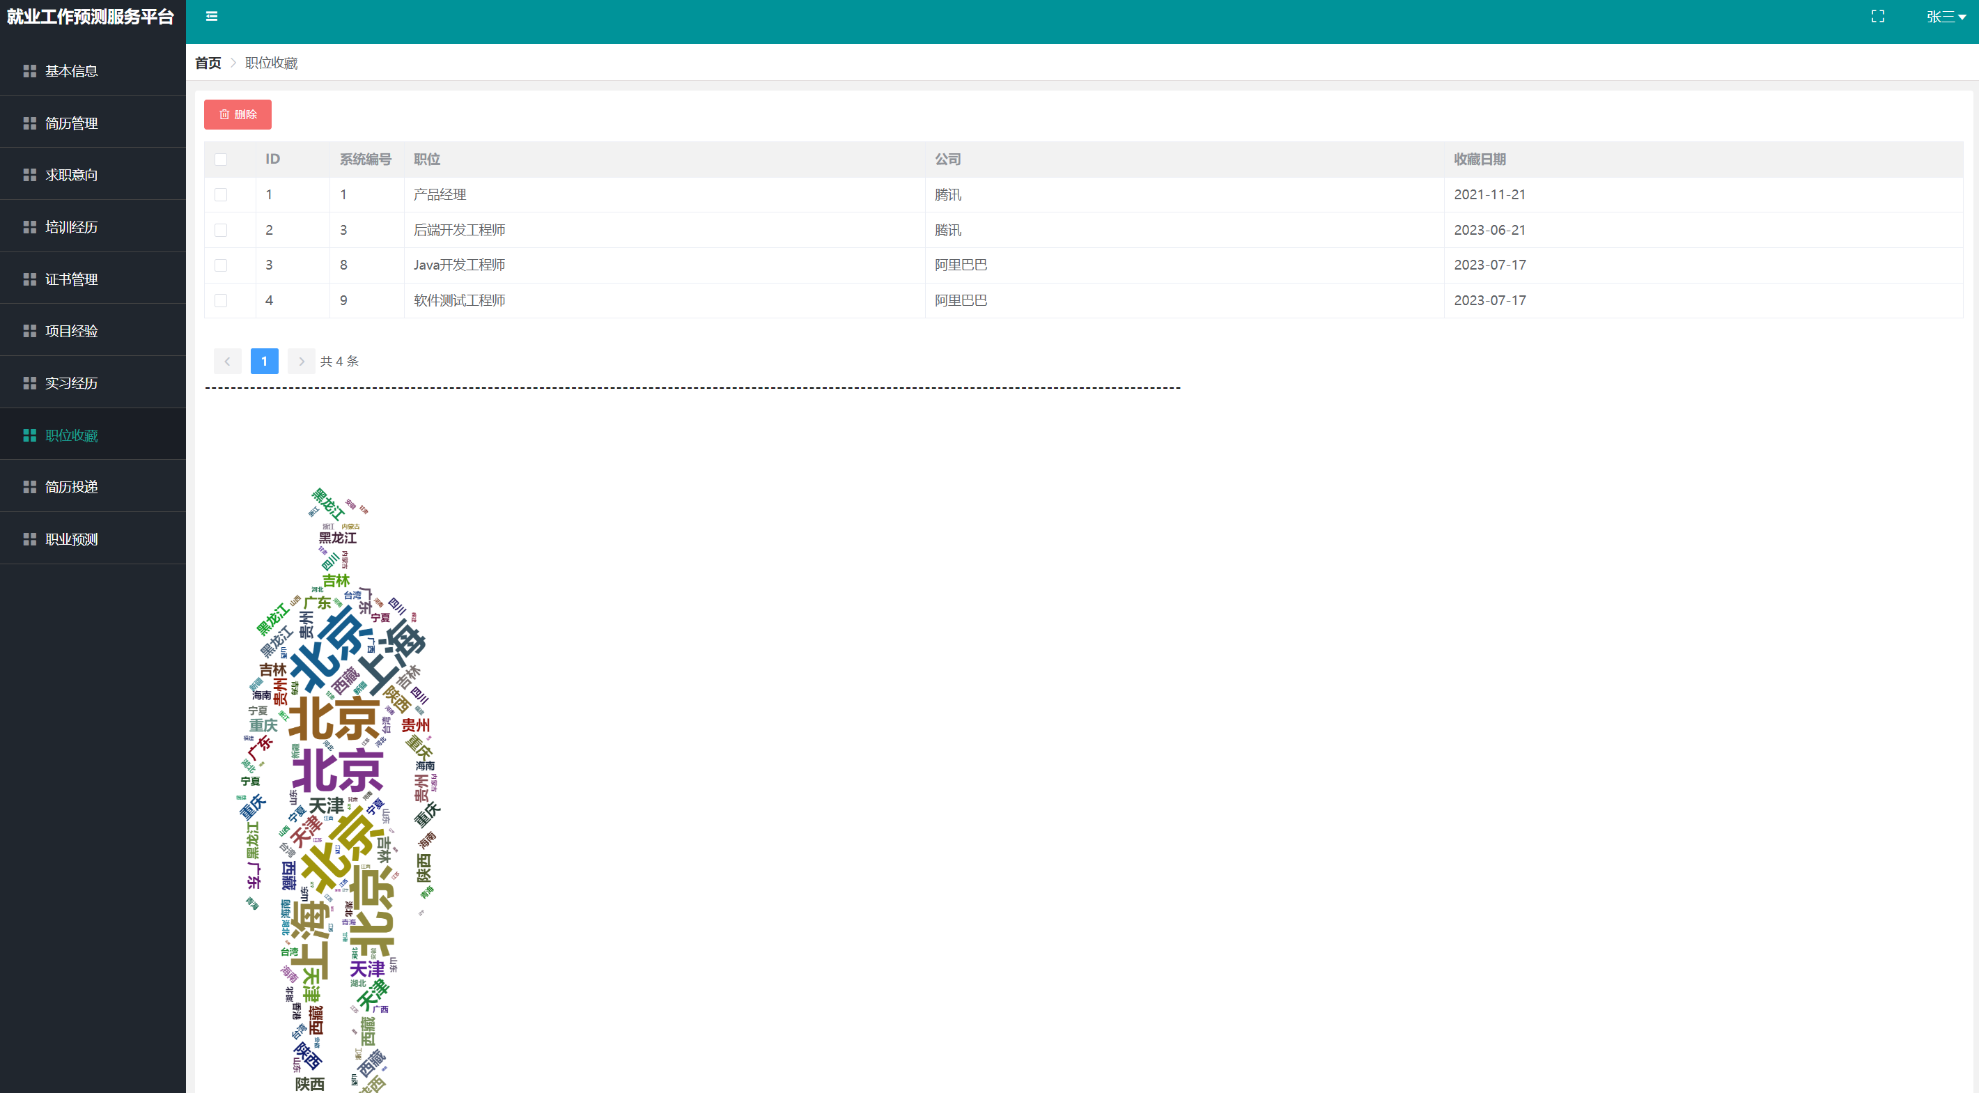Viewport: 1979px width, 1093px height.
Task: Click grid icon beside 简历管理
Action: (x=30, y=123)
